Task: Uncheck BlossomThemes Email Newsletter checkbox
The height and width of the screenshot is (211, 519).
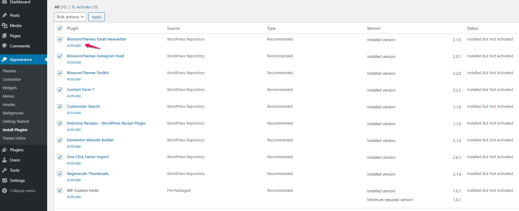Action: [60, 39]
